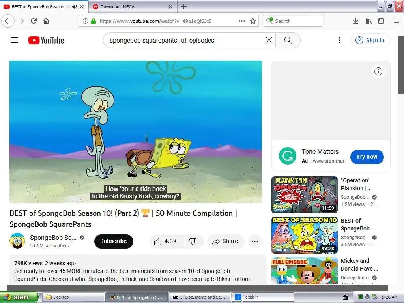Switch to the ToxidPP taskbar window
Image resolution: width=404 pixels, height=303 pixels.
[x=263, y=297]
